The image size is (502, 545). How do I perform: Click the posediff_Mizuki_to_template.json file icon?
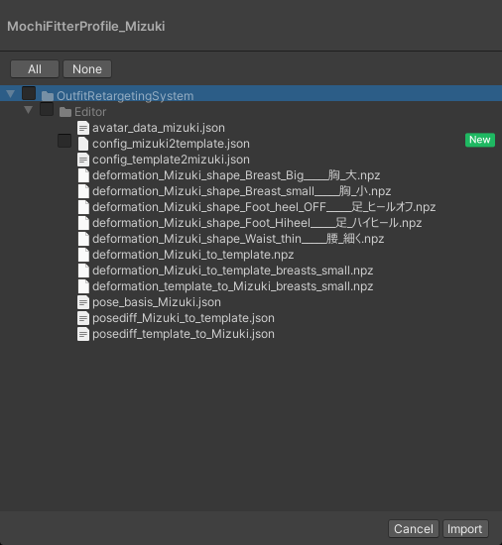click(83, 318)
